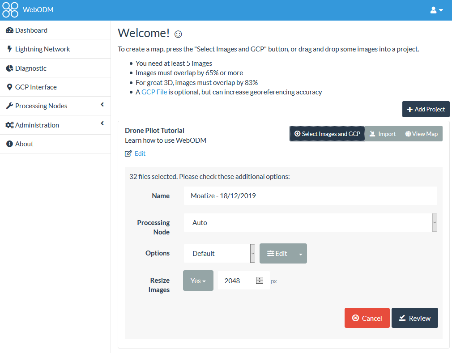The width and height of the screenshot is (452, 353).
Task: Click the Administration gears icon
Action: (11, 125)
